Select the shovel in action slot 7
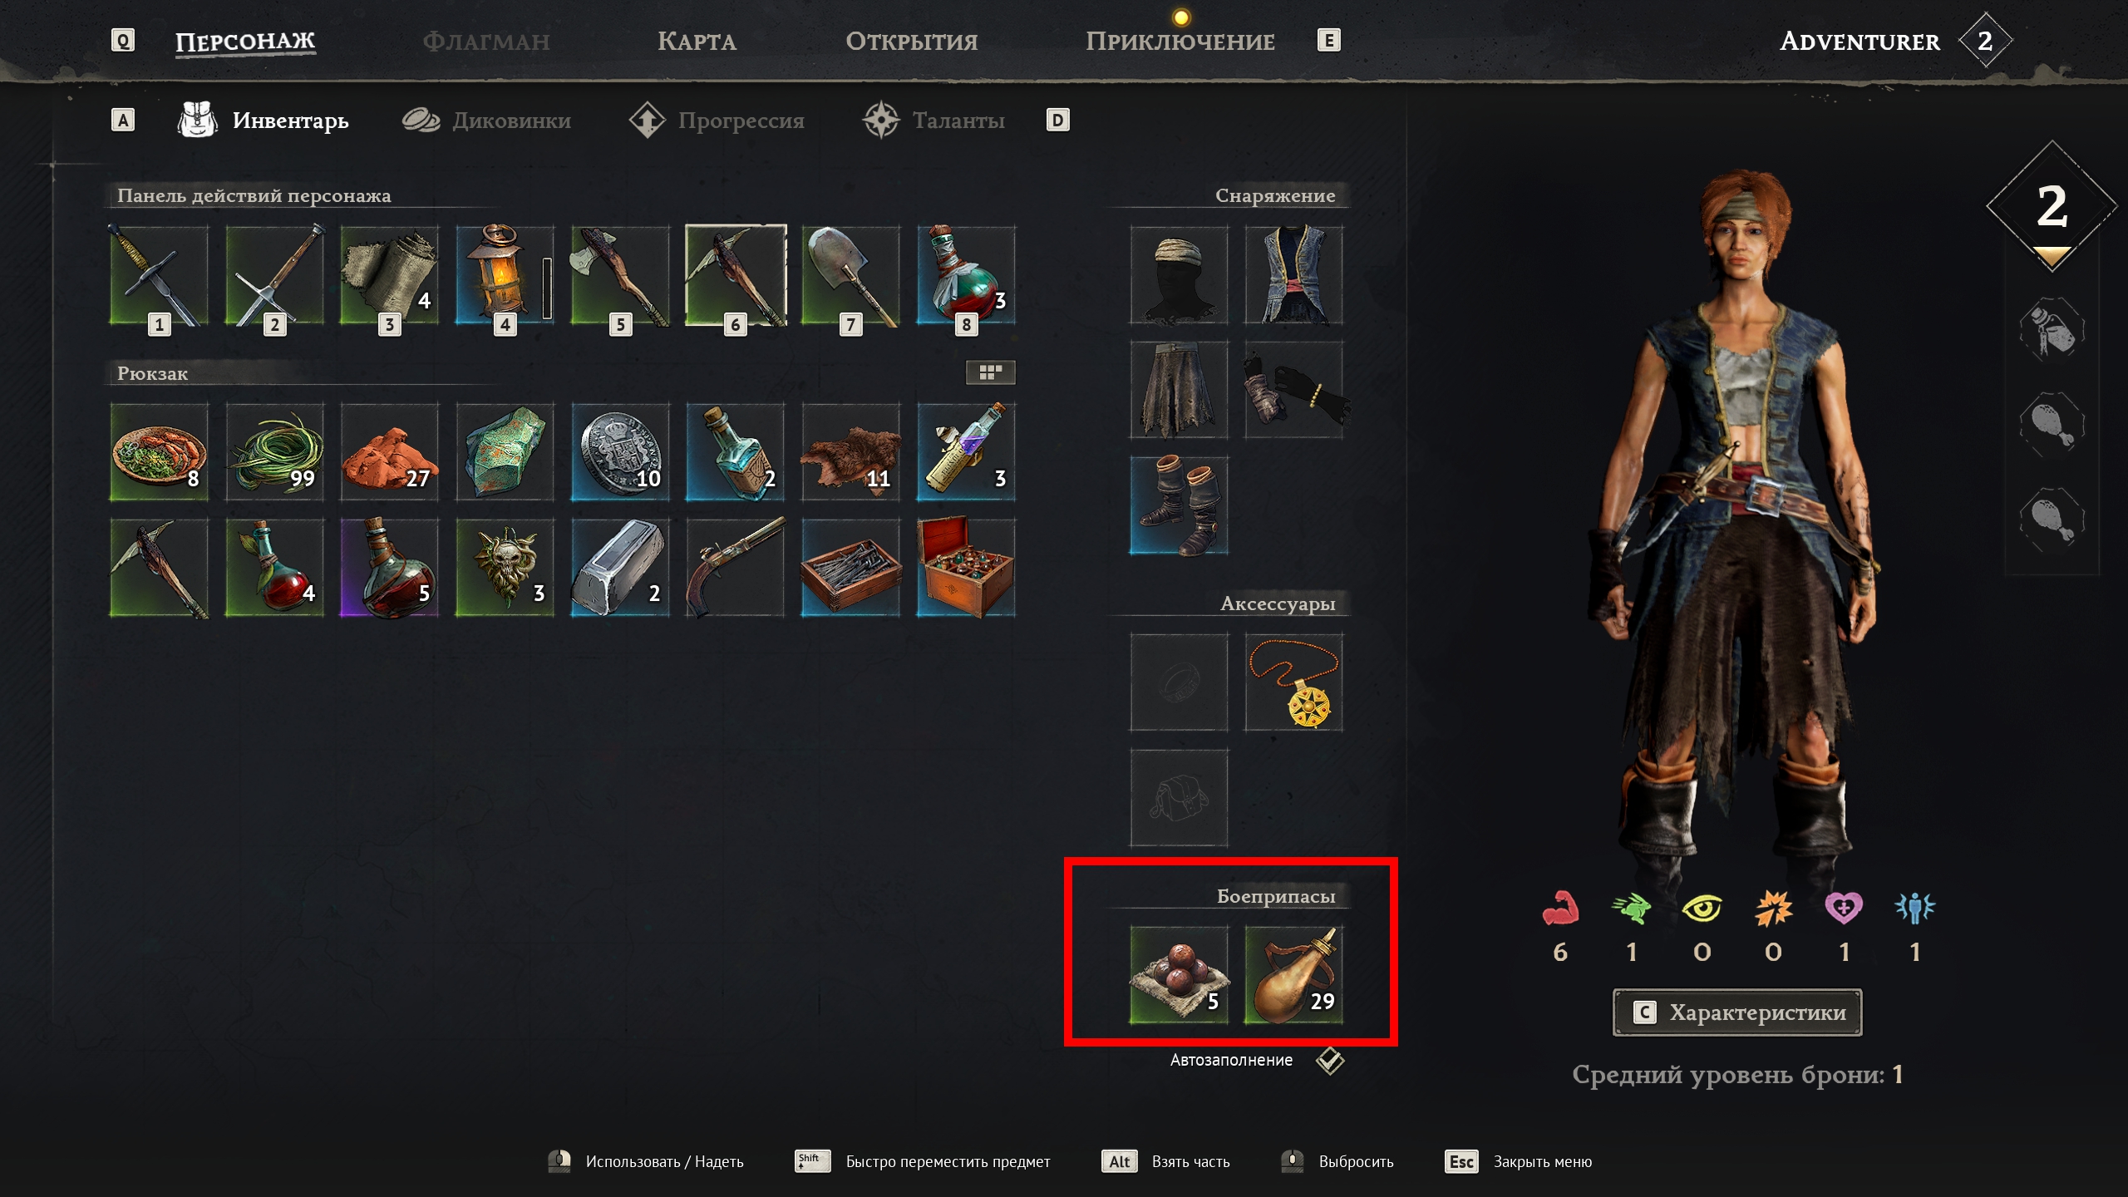2128x1197 pixels. 850,275
